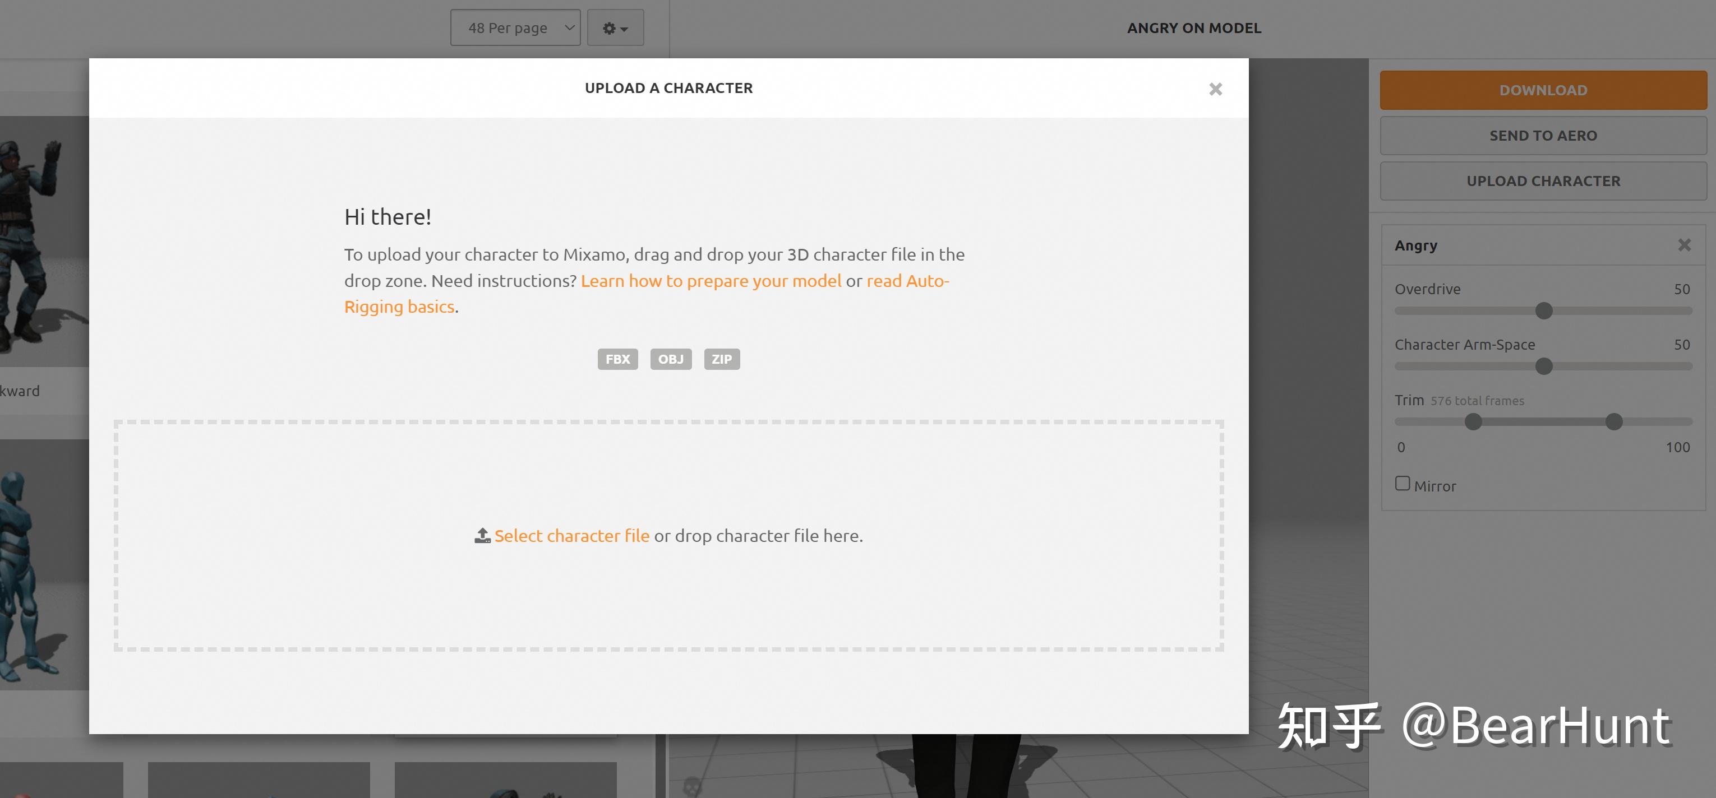Click the ZIP format badge
The height and width of the screenshot is (798, 1716).
(x=721, y=359)
